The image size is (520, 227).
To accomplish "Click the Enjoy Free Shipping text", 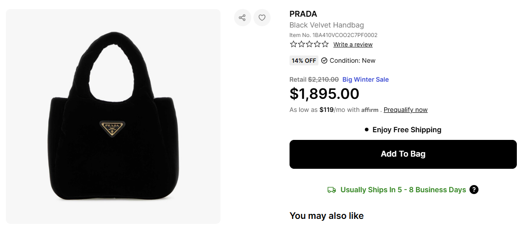I will point(406,130).
